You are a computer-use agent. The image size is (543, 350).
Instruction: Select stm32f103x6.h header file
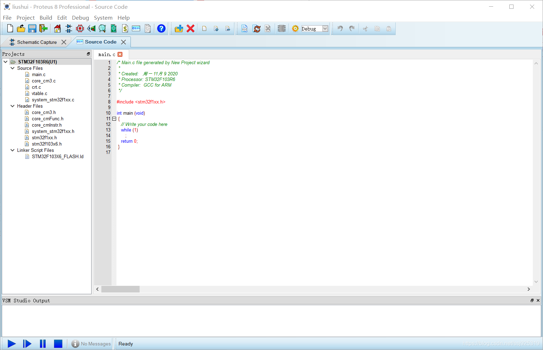47,144
